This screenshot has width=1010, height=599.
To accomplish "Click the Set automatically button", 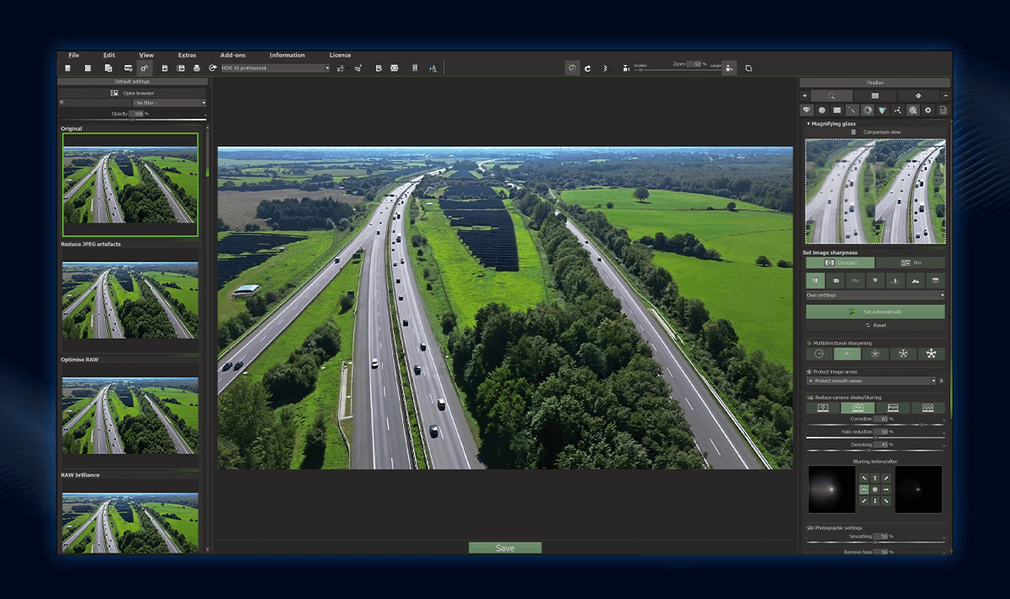I will pos(874,312).
